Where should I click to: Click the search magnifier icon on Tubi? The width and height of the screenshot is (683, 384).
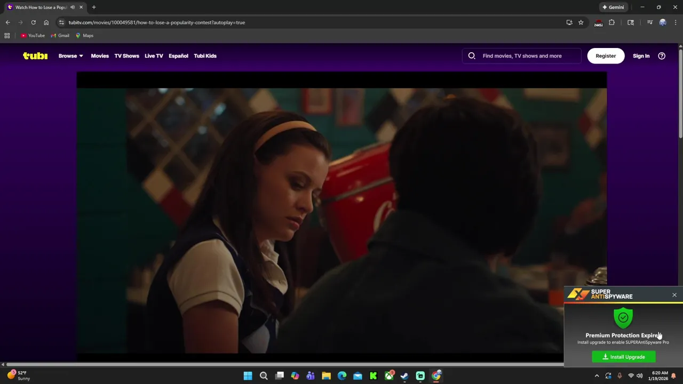tap(472, 55)
